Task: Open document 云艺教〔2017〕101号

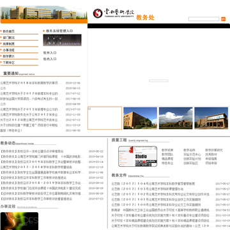Action: coord(156,199)
